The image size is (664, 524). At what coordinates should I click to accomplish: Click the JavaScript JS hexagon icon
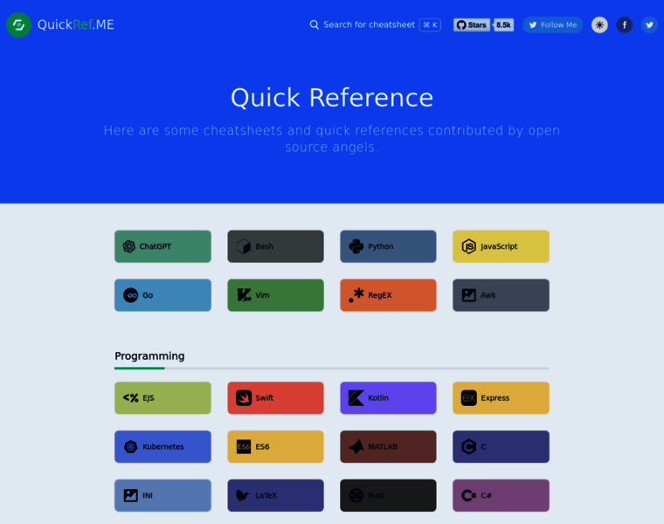coord(469,246)
